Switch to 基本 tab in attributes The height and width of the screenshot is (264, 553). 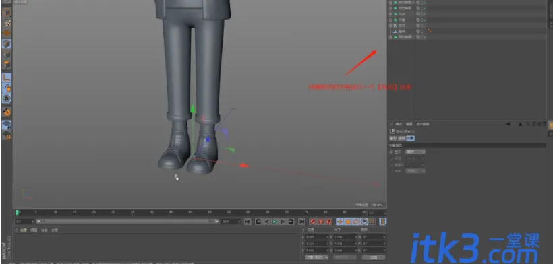(x=393, y=138)
